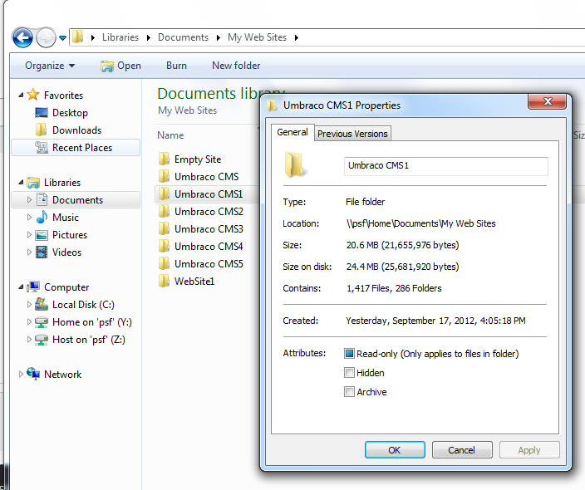Collapse the Computer tree section
The height and width of the screenshot is (490, 585).
[x=21, y=287]
